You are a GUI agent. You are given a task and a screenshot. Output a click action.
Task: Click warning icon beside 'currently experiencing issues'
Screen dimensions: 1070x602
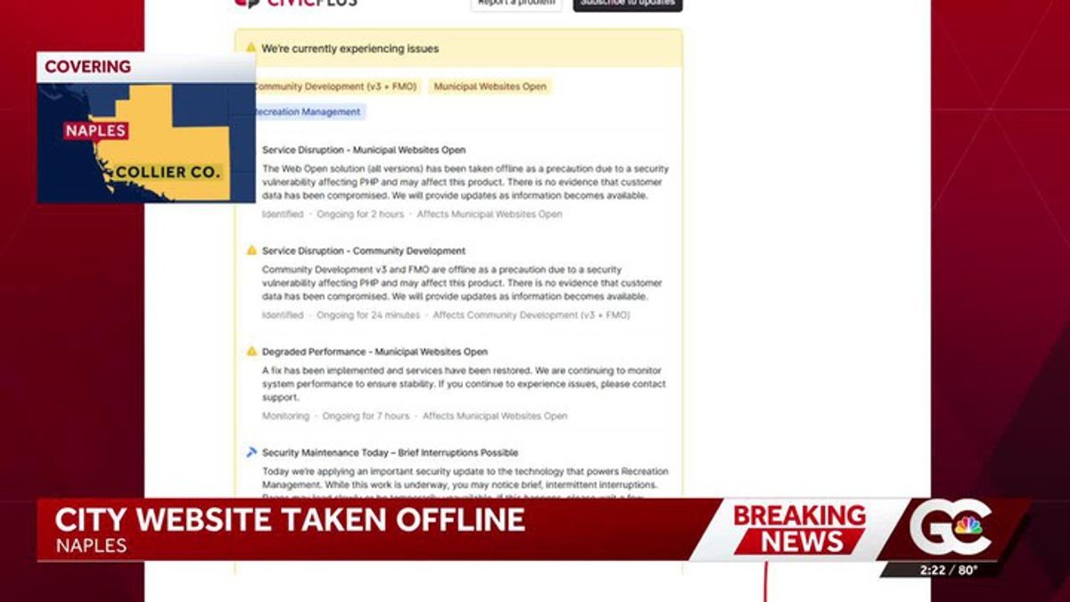pos(251,48)
